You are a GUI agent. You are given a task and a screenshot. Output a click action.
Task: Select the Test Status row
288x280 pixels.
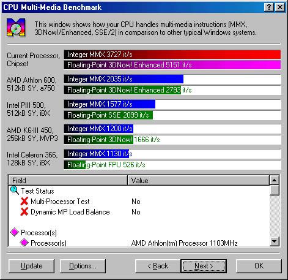click(x=139, y=191)
